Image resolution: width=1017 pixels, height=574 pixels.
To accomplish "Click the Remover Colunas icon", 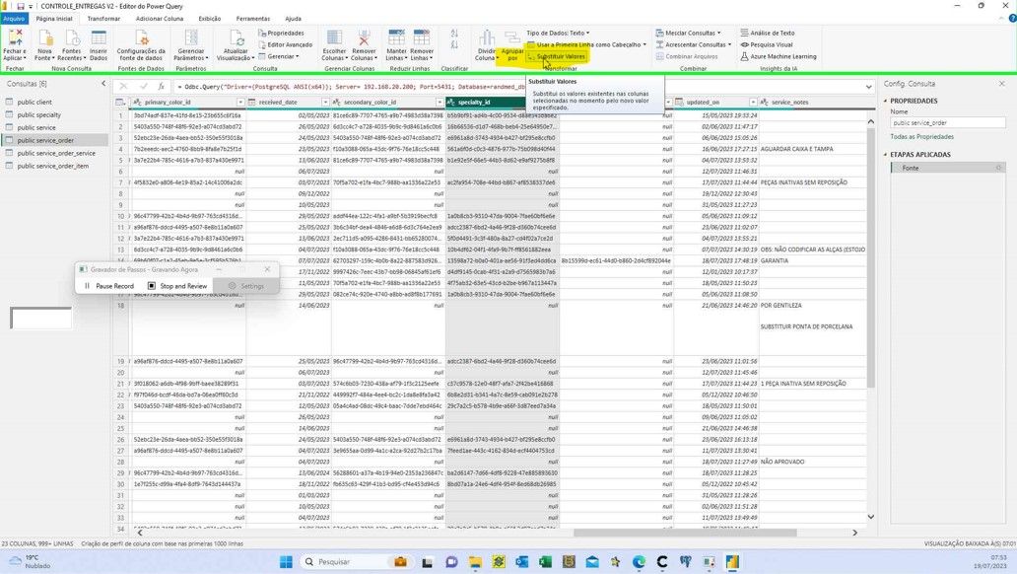I will (x=364, y=37).
